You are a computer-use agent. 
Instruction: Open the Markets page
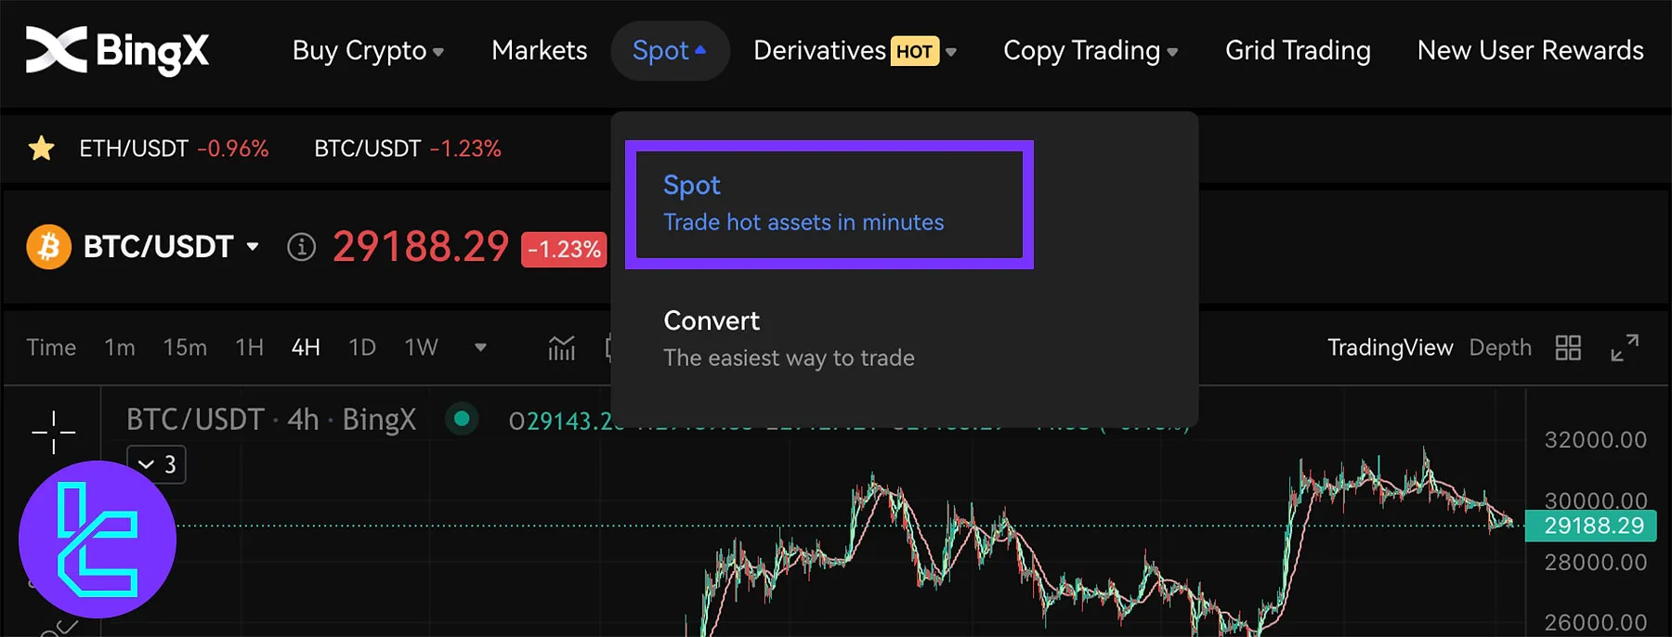(539, 51)
